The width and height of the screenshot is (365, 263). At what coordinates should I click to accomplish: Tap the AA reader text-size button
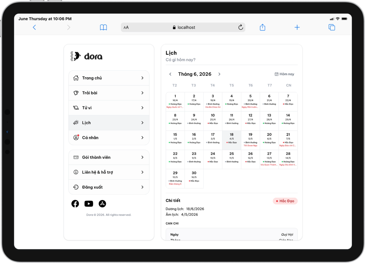(126, 27)
